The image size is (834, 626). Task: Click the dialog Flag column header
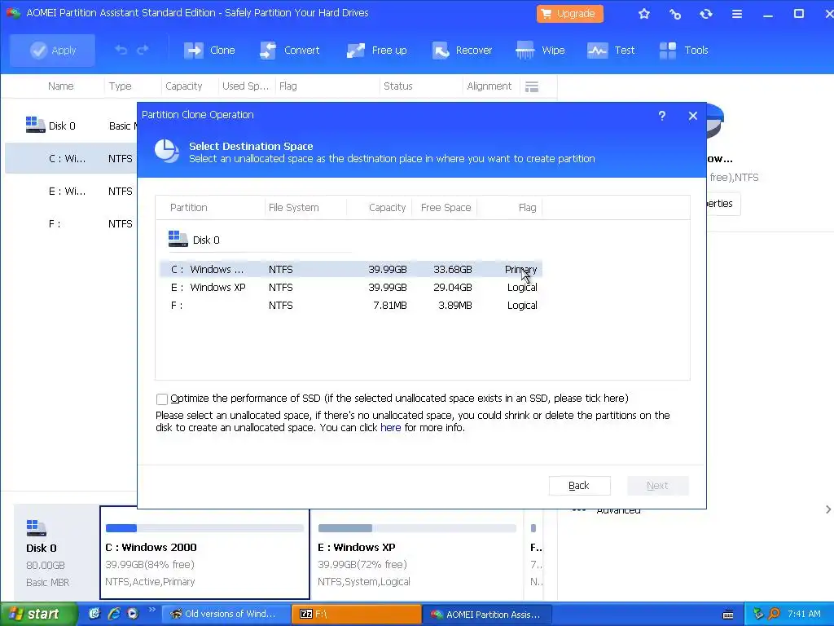click(527, 208)
